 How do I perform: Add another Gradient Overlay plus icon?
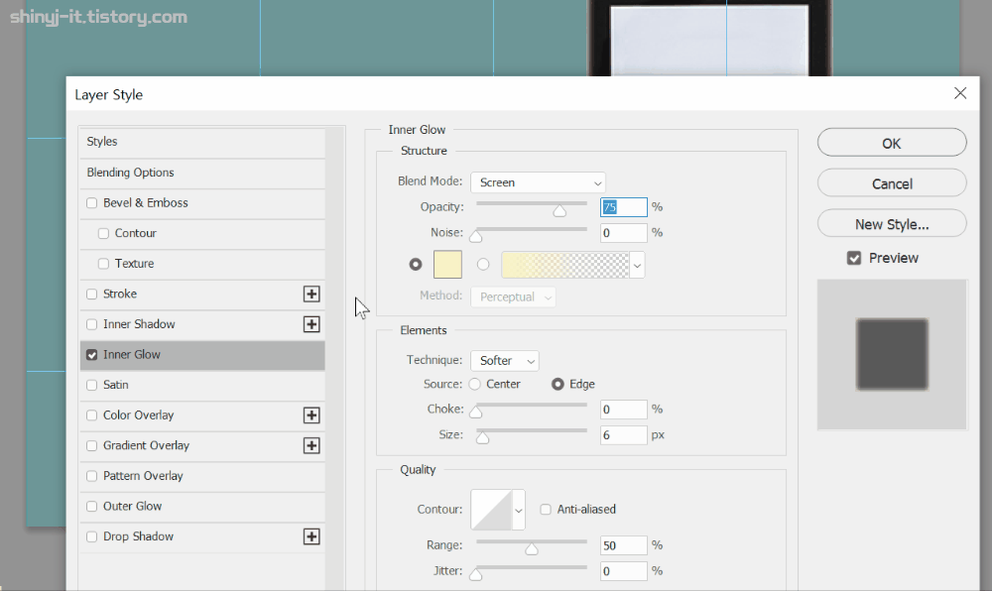tap(311, 445)
